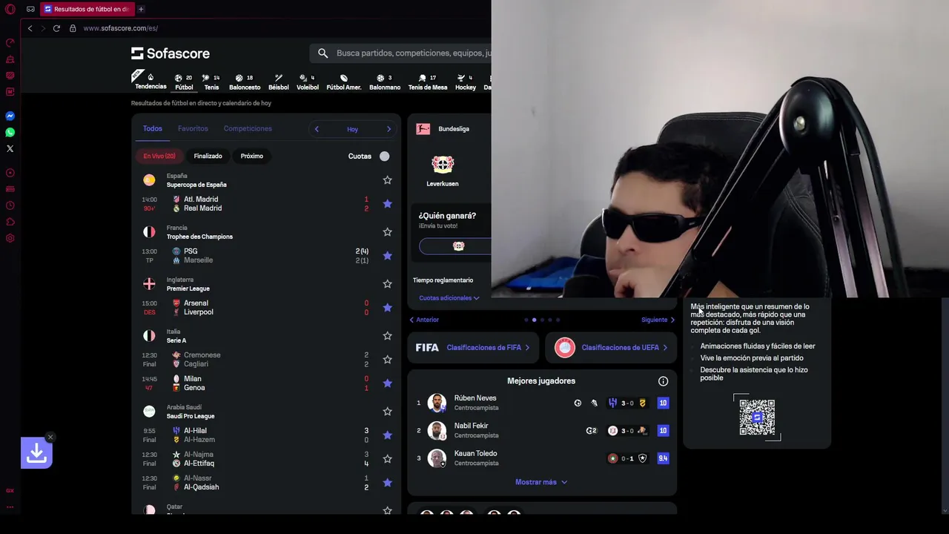The image size is (949, 534).
Task: Favorite the Premier League competition
Action: [387, 284]
